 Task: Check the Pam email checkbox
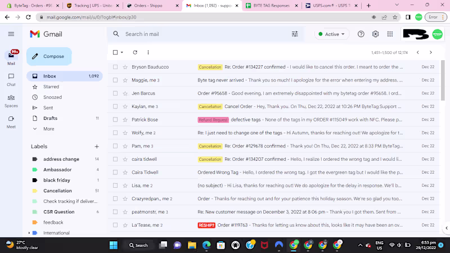click(115, 146)
